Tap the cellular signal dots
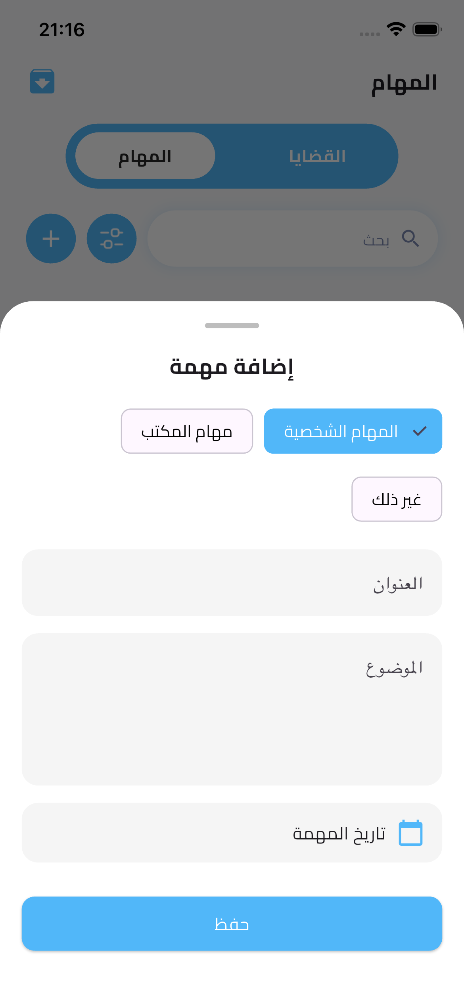The image size is (464, 1004). coord(370,34)
